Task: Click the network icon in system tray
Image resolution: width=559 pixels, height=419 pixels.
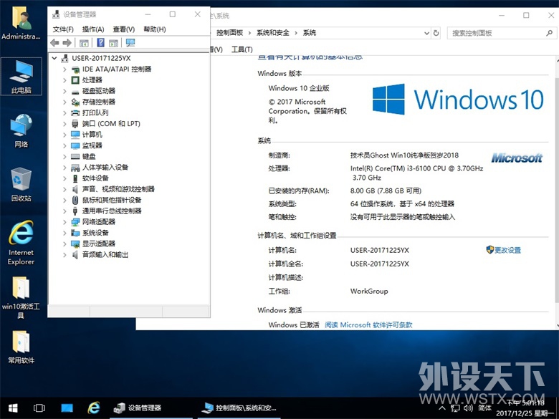Action: click(455, 408)
